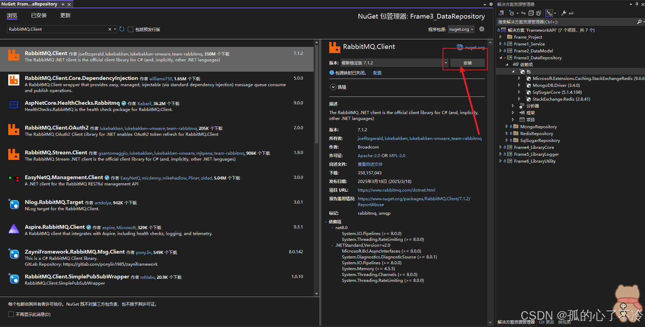Select the EasyNetQ.Management.Client package icon
This screenshot has width=645, height=327.
14,179
